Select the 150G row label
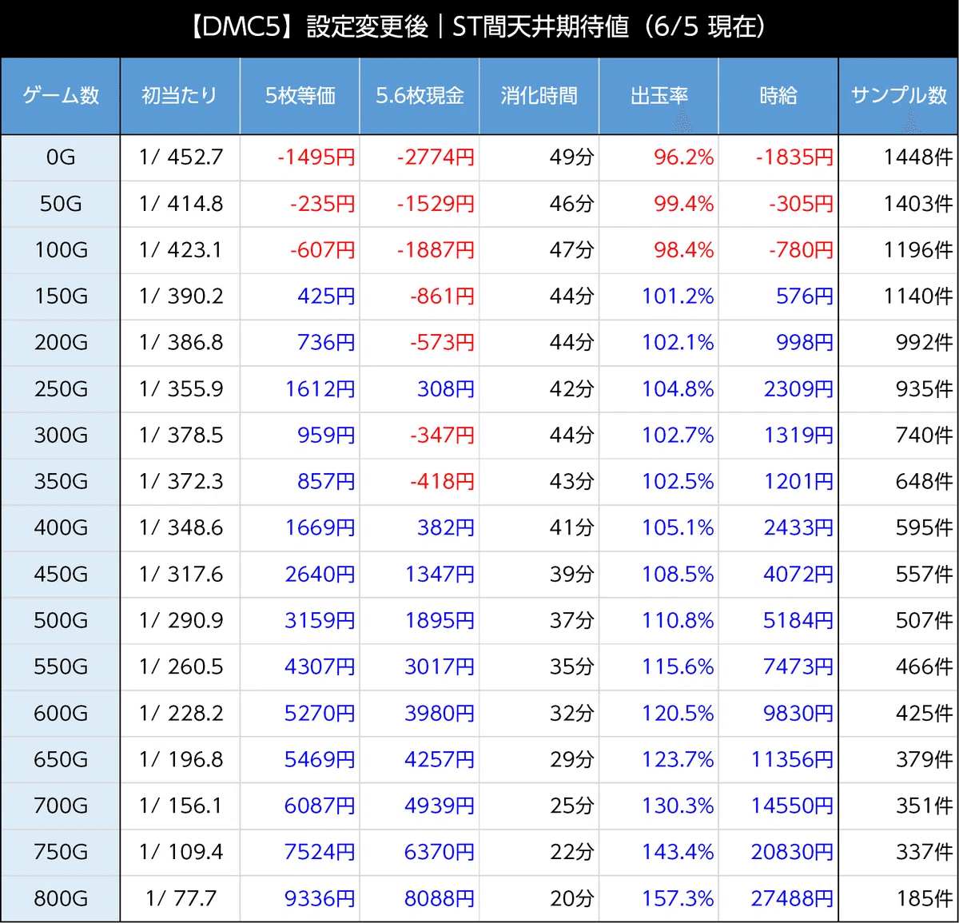This screenshot has height=923, width=959. 61,296
